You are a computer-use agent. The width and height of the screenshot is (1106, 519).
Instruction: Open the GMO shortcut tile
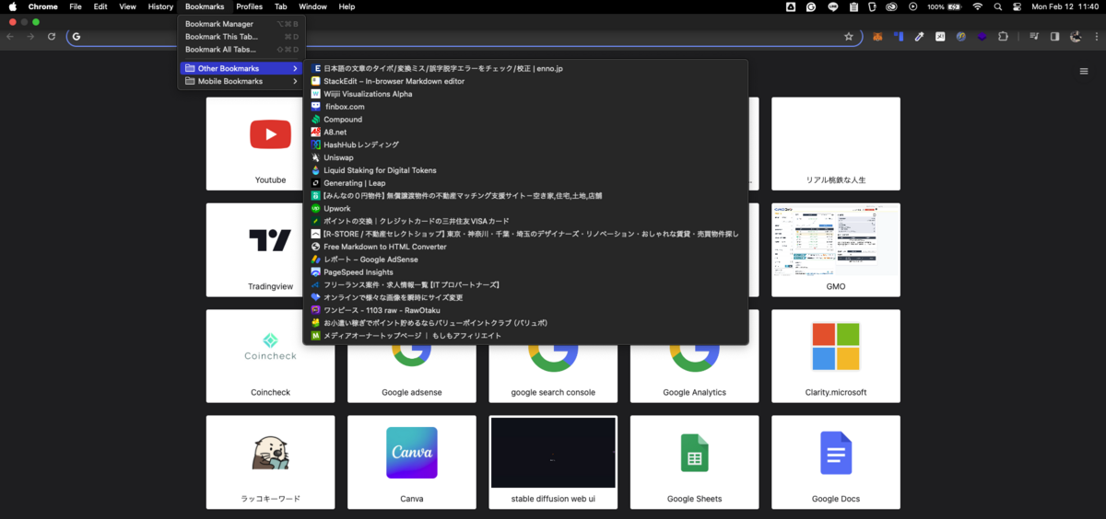836,250
